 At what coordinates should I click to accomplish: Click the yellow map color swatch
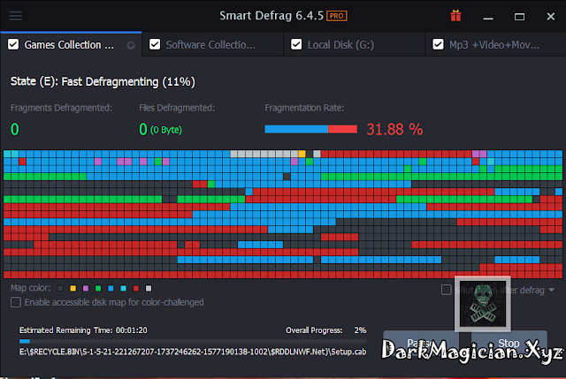73,288
